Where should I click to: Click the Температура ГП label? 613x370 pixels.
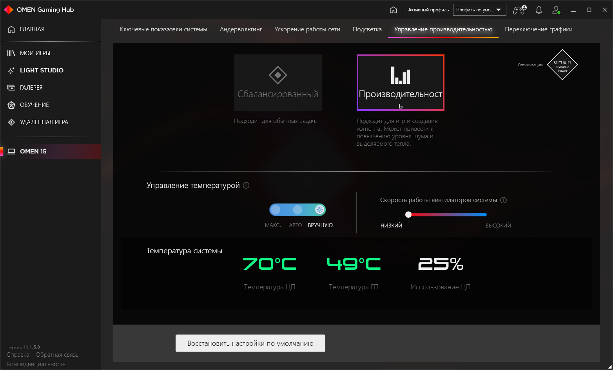pos(354,287)
